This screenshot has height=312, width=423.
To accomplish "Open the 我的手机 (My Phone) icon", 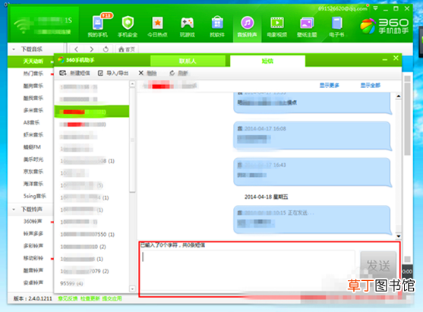I will coord(98,26).
